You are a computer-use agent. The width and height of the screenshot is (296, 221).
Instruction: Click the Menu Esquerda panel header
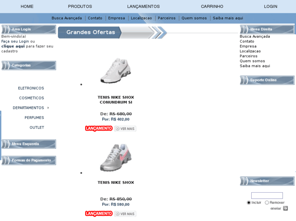(x=29, y=144)
